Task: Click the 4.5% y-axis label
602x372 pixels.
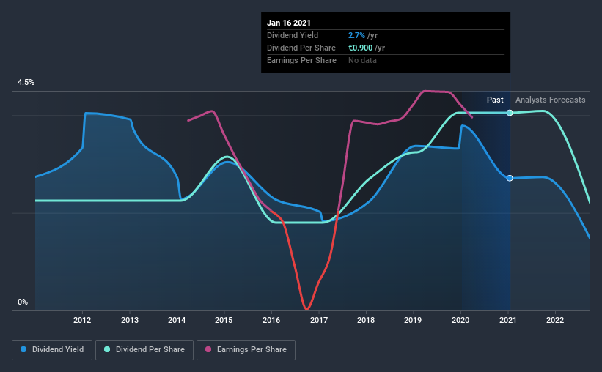Action: 26,83
